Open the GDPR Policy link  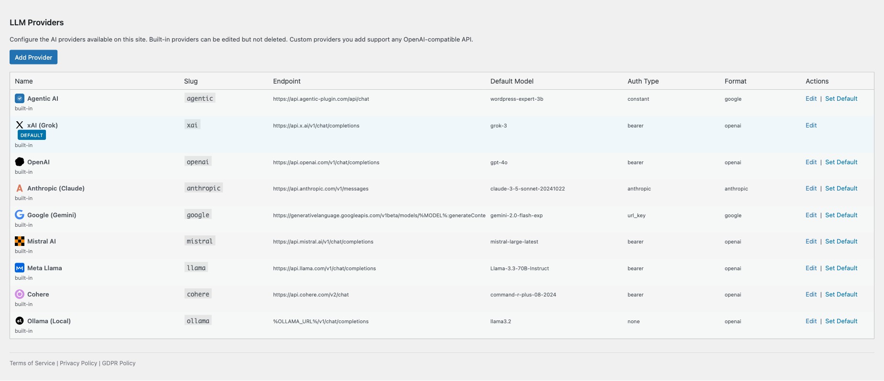(119, 363)
